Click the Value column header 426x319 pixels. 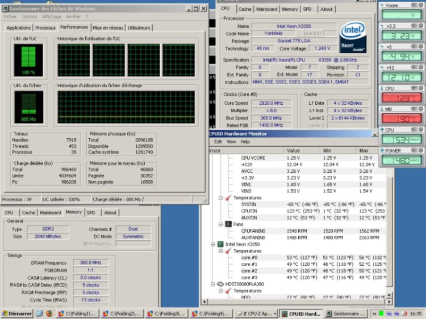click(x=302, y=150)
